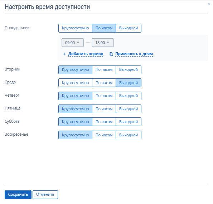This screenshot has width=213, height=204.
Task: Switch Пятница to По часам
Action: pyautogui.click(x=104, y=109)
